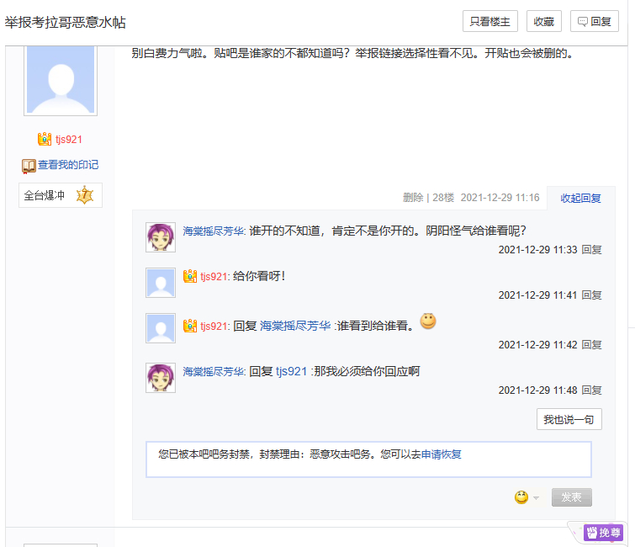Click the smiley emoticon in tjs921's reply
Image resolution: width=635 pixels, height=547 pixels.
pos(428,321)
